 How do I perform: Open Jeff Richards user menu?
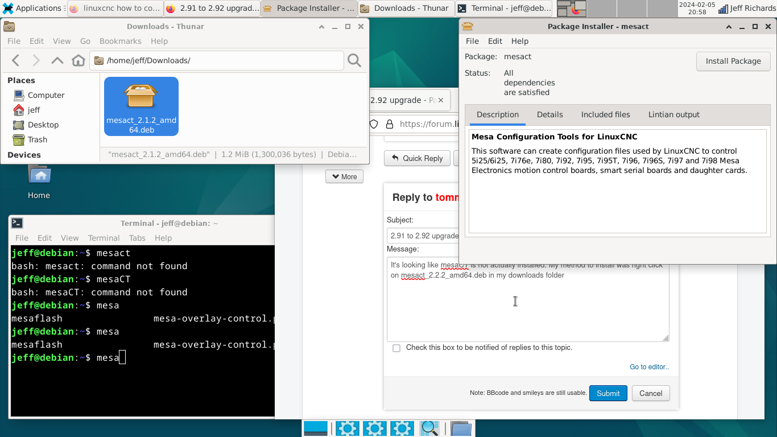(x=753, y=9)
